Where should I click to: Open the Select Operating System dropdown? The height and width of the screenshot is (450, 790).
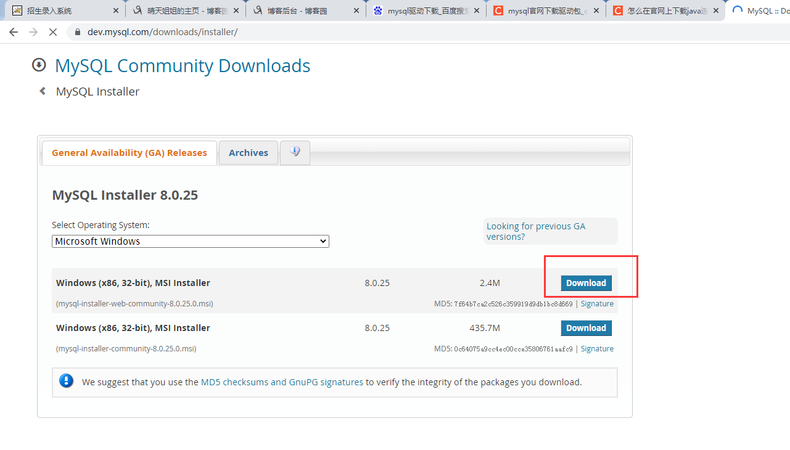(191, 241)
